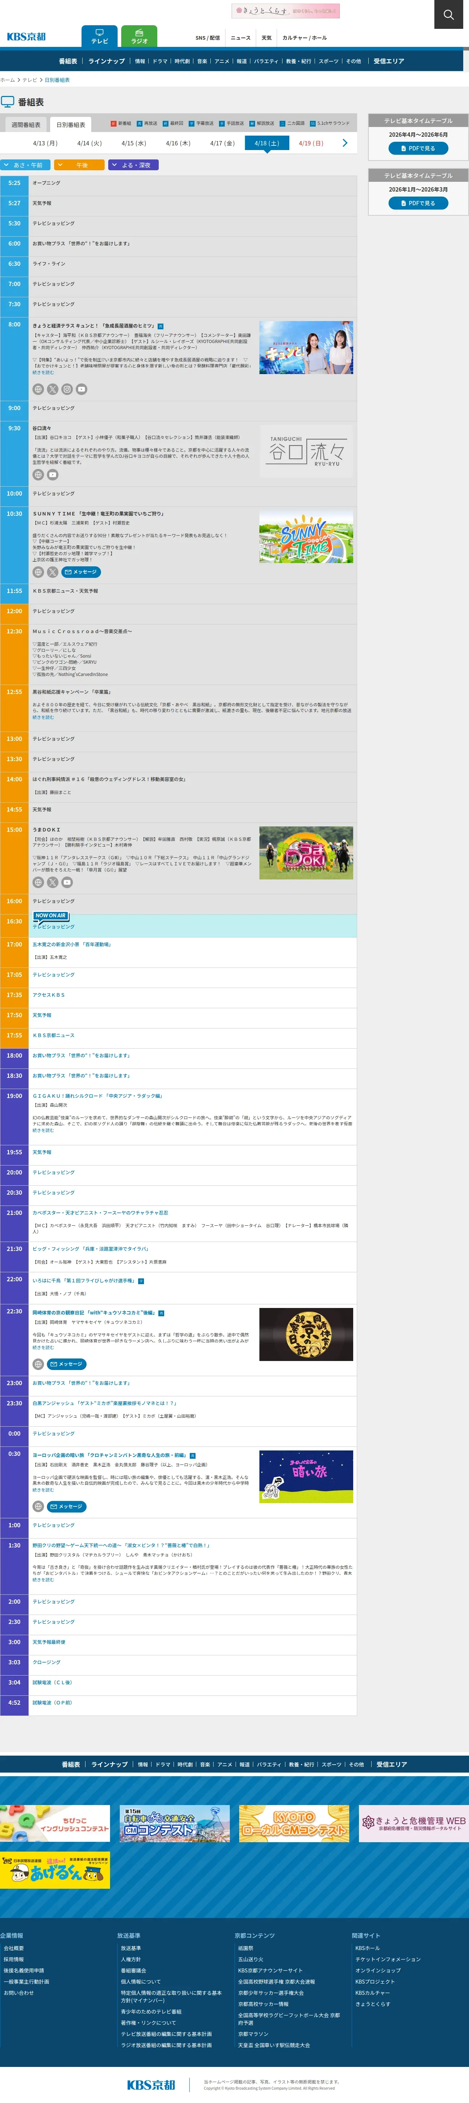This screenshot has width=469, height=2103.
Task: Open KBSホール footer link
Action: tap(368, 1948)
